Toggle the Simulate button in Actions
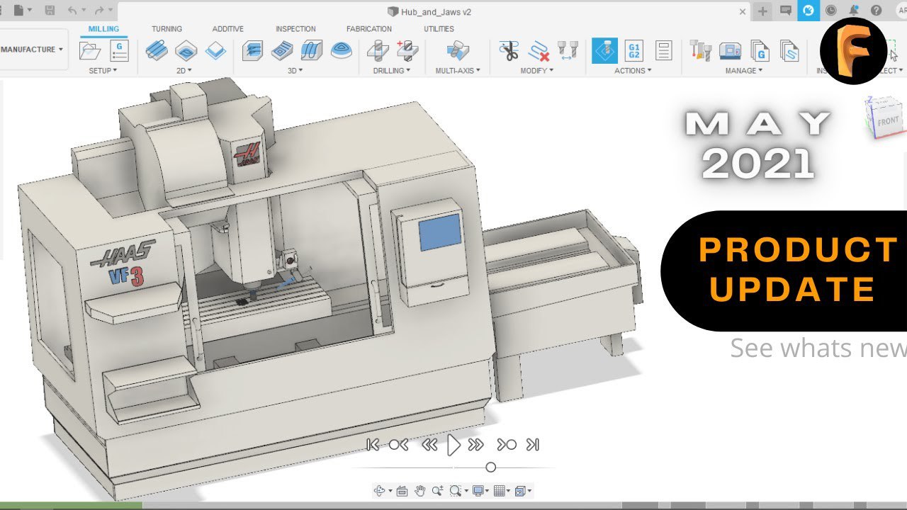This screenshot has height=510, width=907. (x=604, y=50)
